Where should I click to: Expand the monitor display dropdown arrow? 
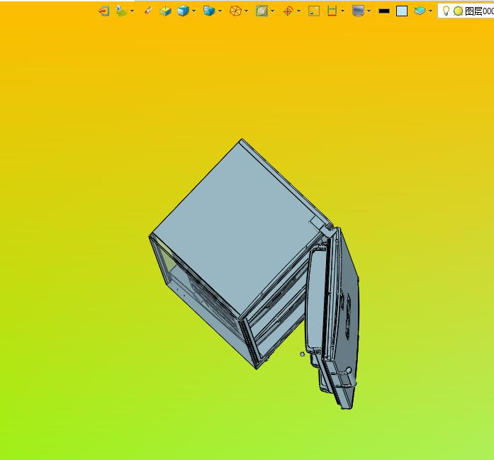369,11
